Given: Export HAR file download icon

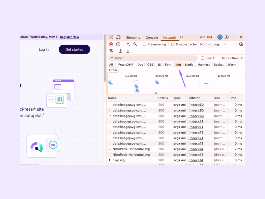Looking at the screenshot, I should 128,51.
